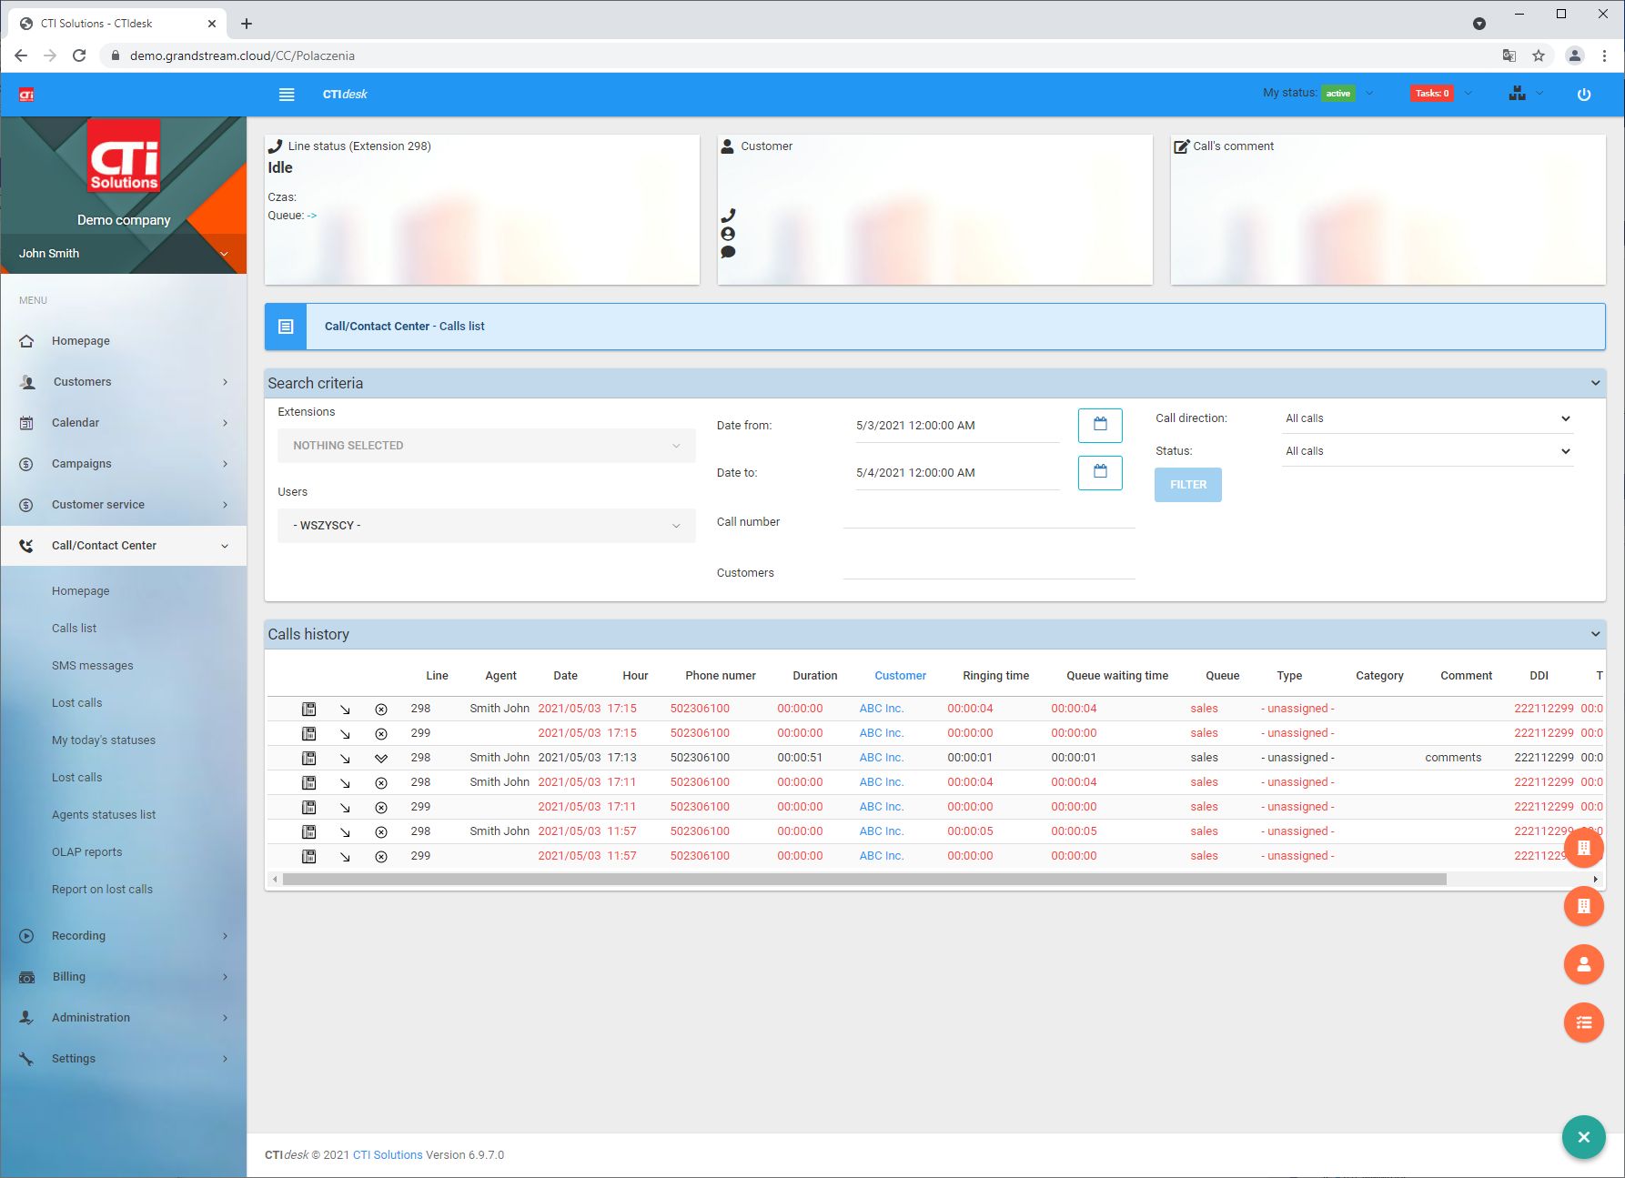The image size is (1625, 1178).
Task: Expand the Calendar menu
Action: pyautogui.click(x=124, y=423)
